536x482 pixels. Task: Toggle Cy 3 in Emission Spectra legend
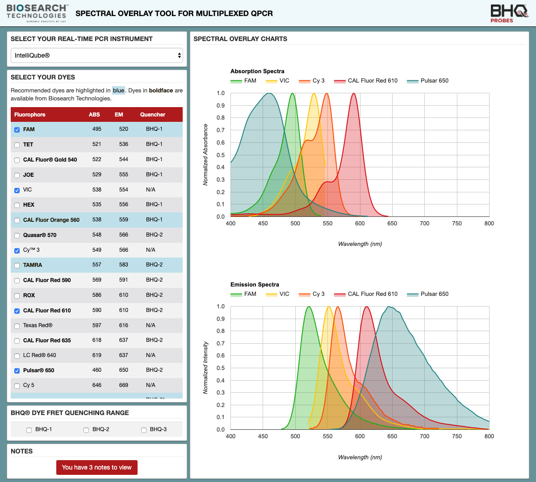(312, 294)
